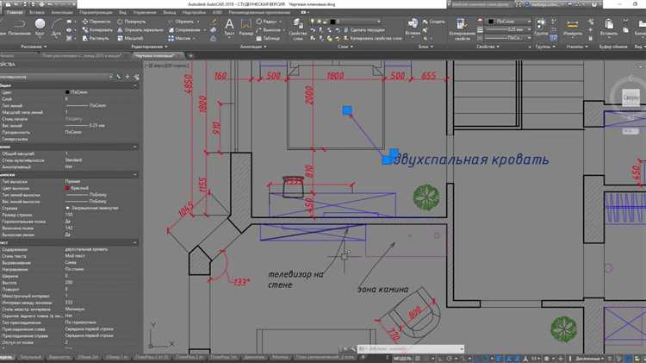Open the Вставка ribbon tab
Screen dimensions: 646x363
click(x=37, y=12)
